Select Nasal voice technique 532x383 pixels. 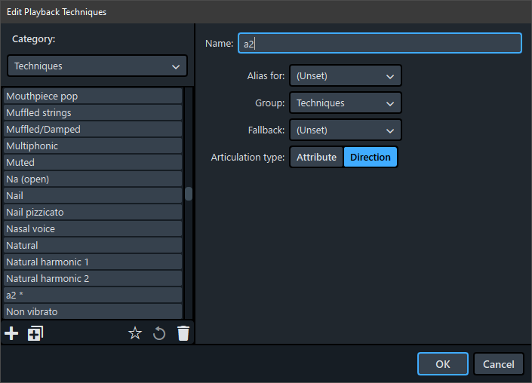coord(93,229)
